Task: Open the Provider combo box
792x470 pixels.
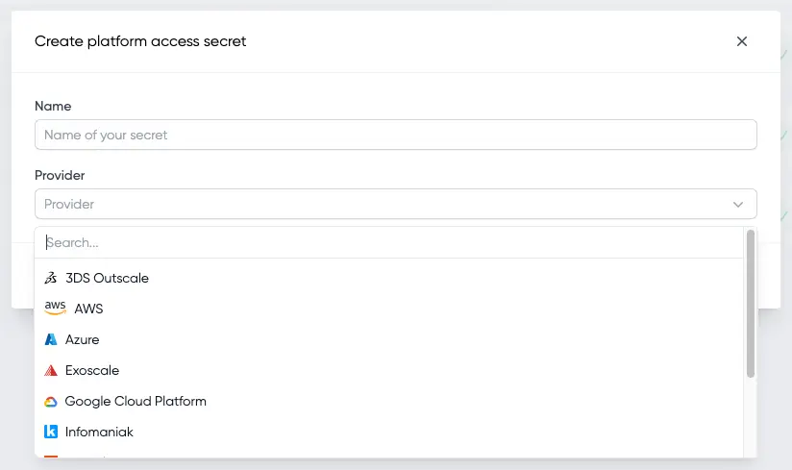Action: pos(395,204)
